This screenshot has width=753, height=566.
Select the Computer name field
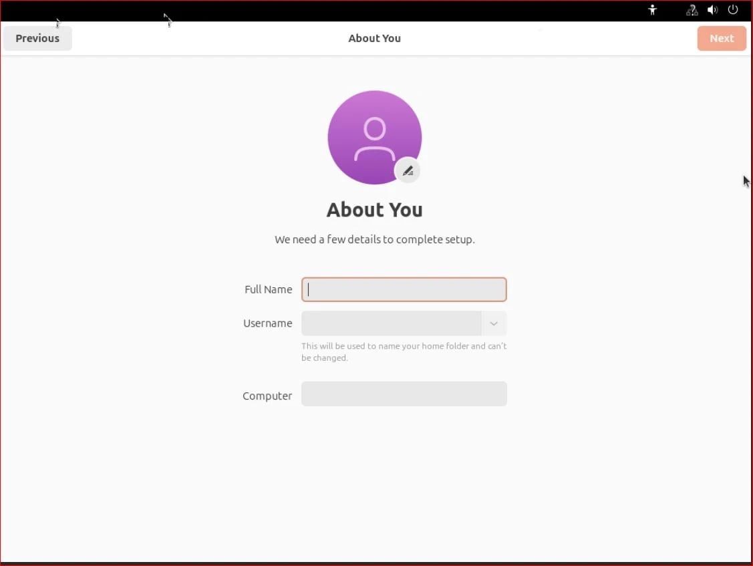[404, 394]
